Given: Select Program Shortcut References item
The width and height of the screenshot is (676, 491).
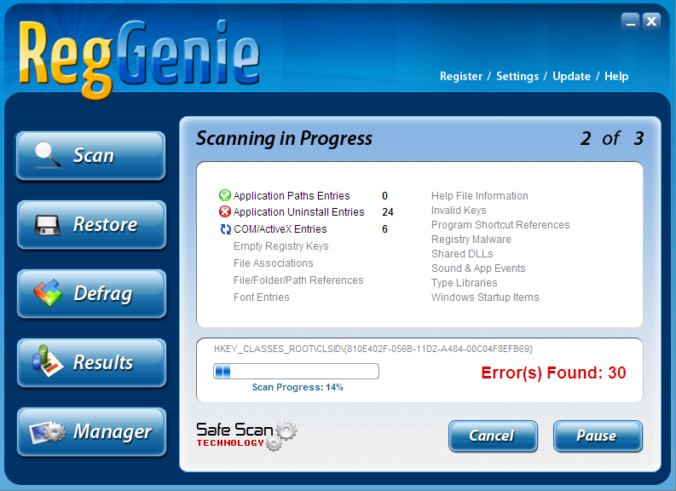Looking at the screenshot, I should click(x=500, y=225).
